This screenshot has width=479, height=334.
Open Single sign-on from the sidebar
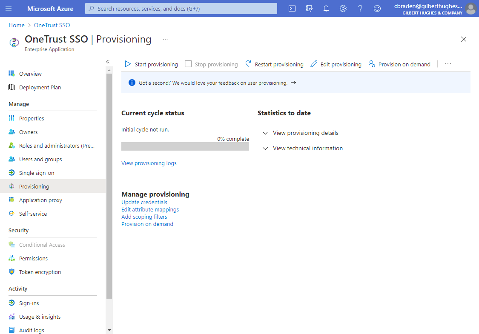click(x=37, y=173)
